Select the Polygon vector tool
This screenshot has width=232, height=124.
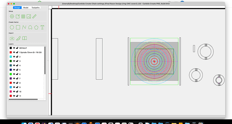point(36,27)
